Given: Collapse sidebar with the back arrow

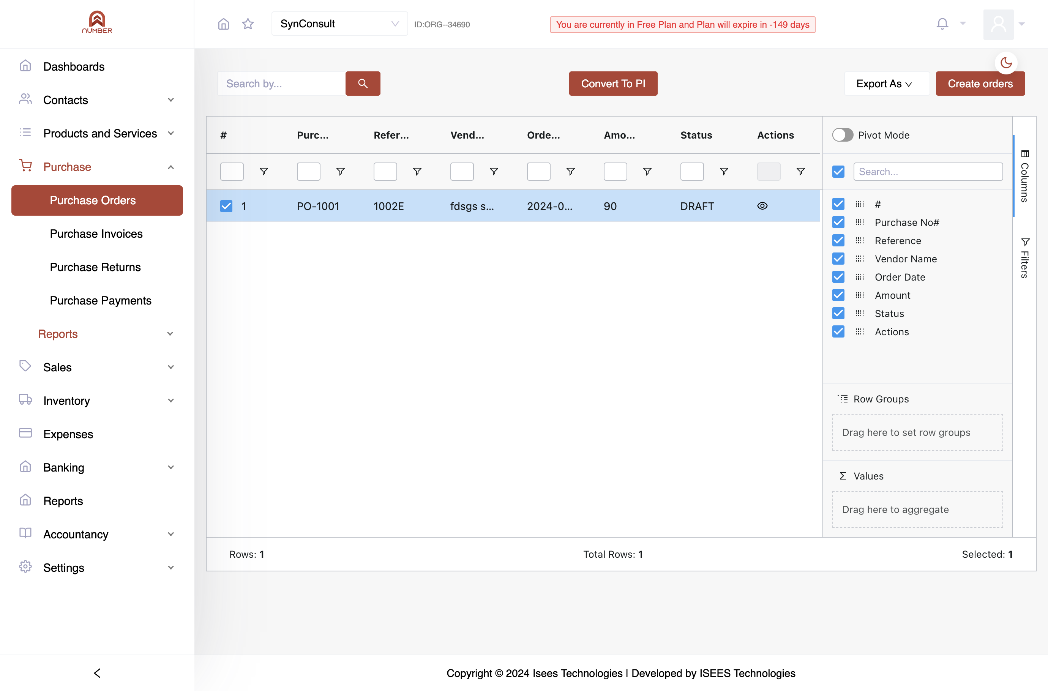Looking at the screenshot, I should click(97, 673).
